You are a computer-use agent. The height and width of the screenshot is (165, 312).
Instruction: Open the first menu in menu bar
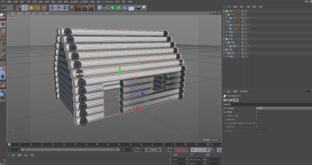point(4,2)
